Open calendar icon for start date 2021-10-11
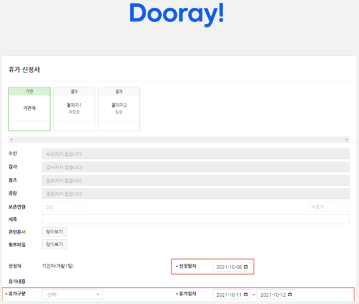This screenshot has width=359, height=304. tap(246, 294)
